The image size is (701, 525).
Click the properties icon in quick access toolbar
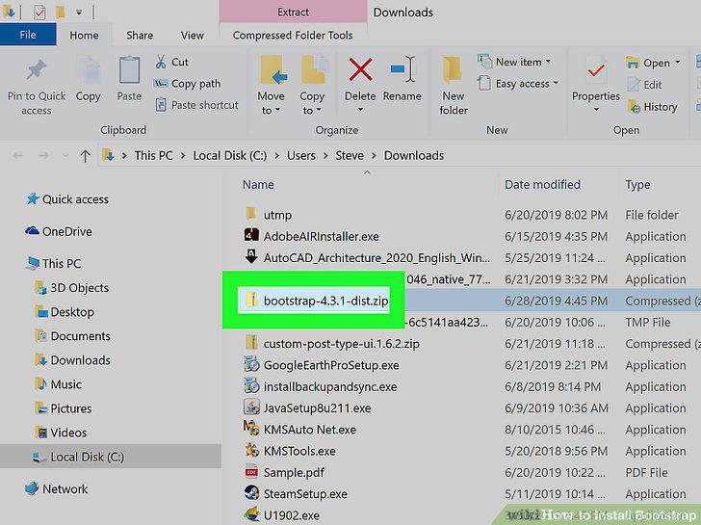pos(39,12)
